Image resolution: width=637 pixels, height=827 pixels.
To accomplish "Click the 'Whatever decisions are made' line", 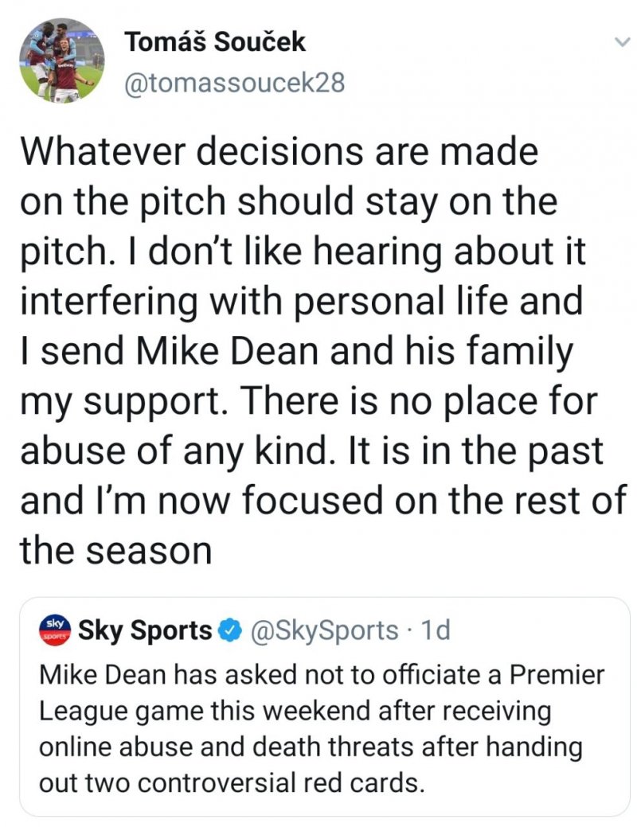I will point(279,152).
